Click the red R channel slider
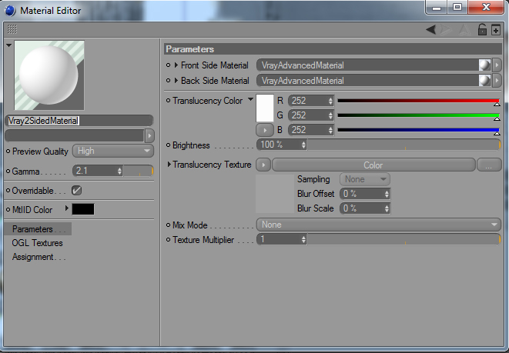The width and height of the screenshot is (509, 353). pyautogui.click(x=418, y=101)
